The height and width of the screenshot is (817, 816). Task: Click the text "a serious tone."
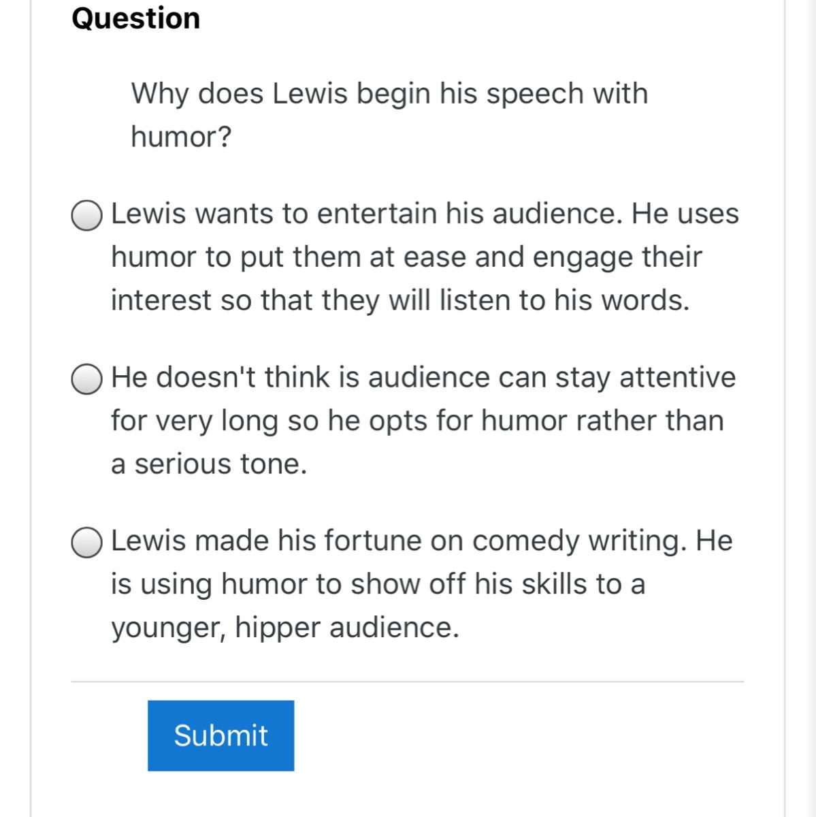[x=209, y=464]
